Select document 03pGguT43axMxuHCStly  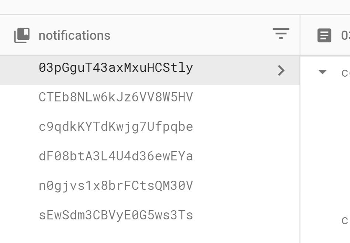(x=150, y=70)
